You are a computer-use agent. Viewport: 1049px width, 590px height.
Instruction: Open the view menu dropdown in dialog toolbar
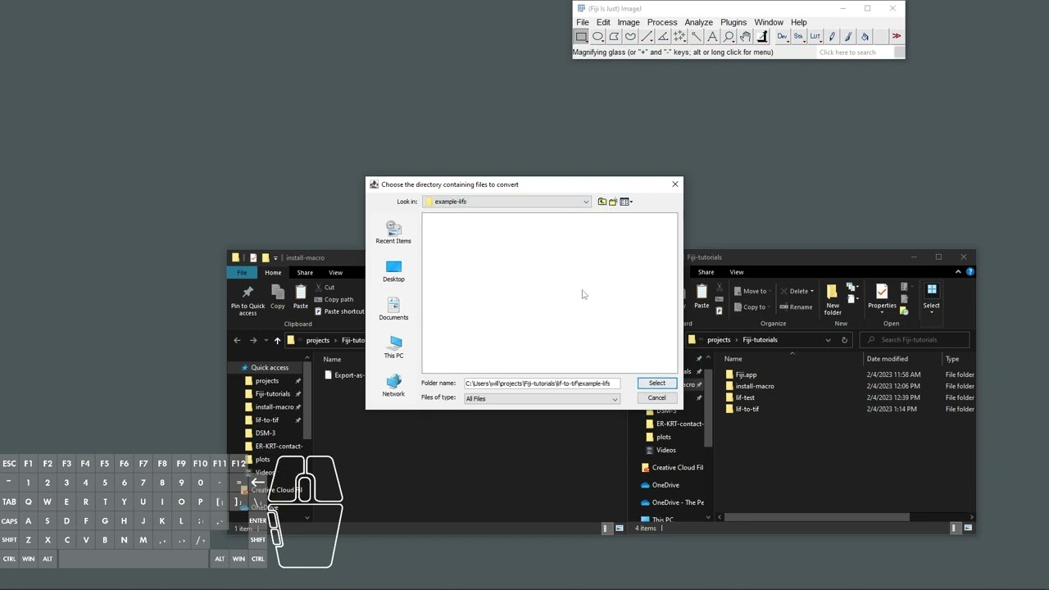(x=626, y=202)
